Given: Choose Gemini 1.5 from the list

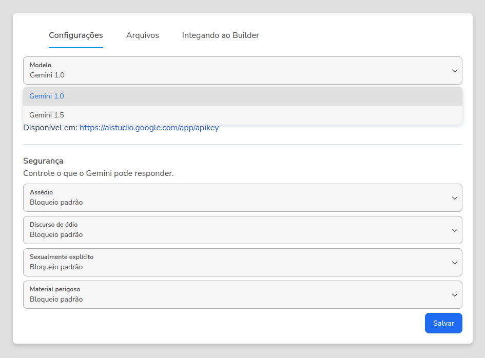Looking at the screenshot, I should (x=242, y=115).
